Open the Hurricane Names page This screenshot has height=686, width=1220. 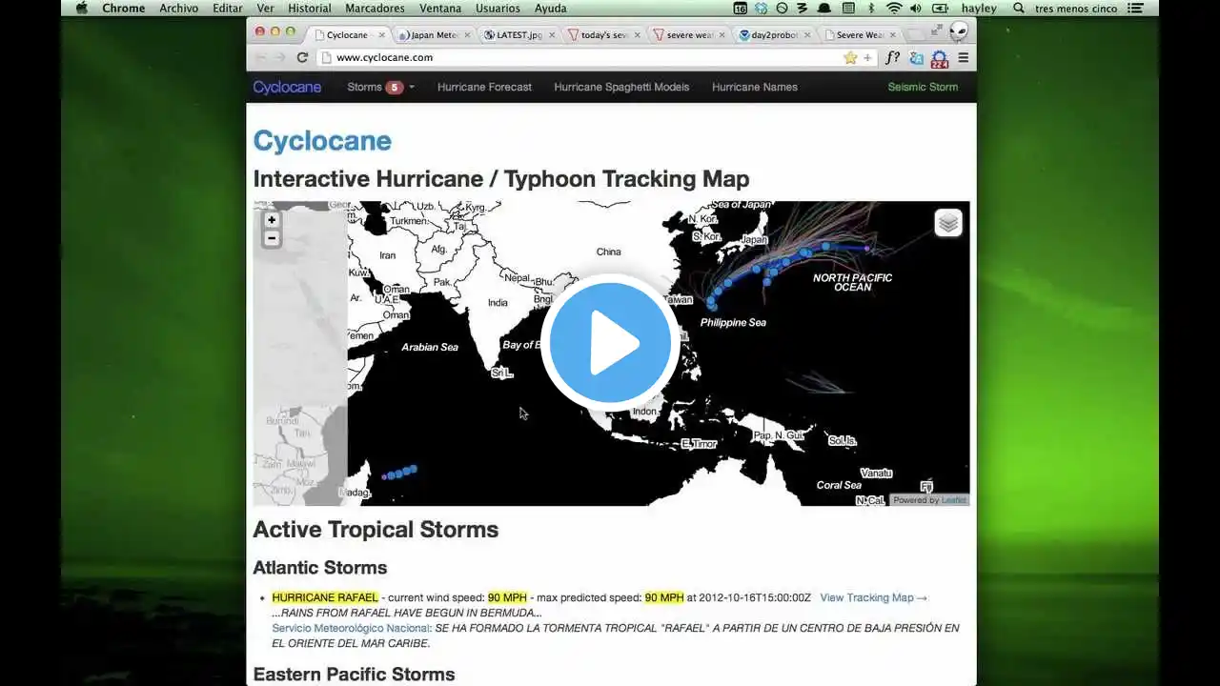click(x=755, y=87)
